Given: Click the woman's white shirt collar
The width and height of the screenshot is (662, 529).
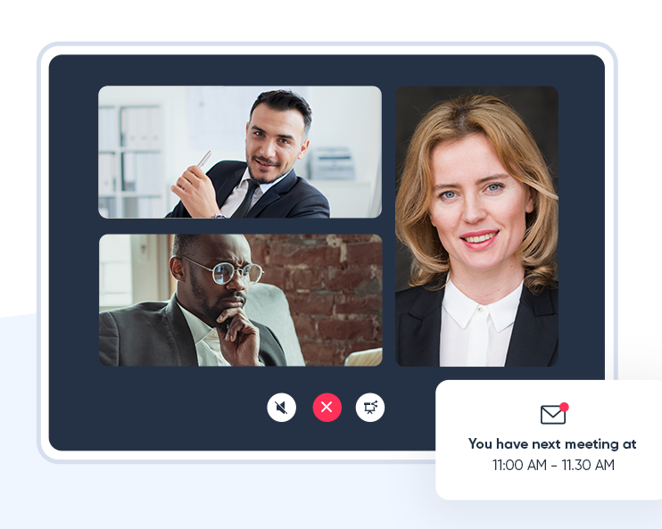Looking at the screenshot, I should pyautogui.click(x=483, y=304).
